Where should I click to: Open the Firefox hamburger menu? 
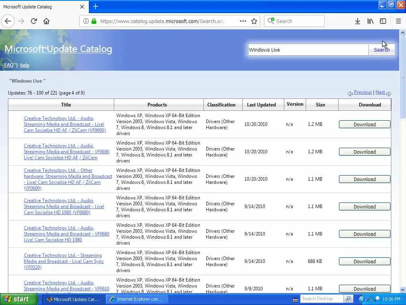[x=398, y=21]
